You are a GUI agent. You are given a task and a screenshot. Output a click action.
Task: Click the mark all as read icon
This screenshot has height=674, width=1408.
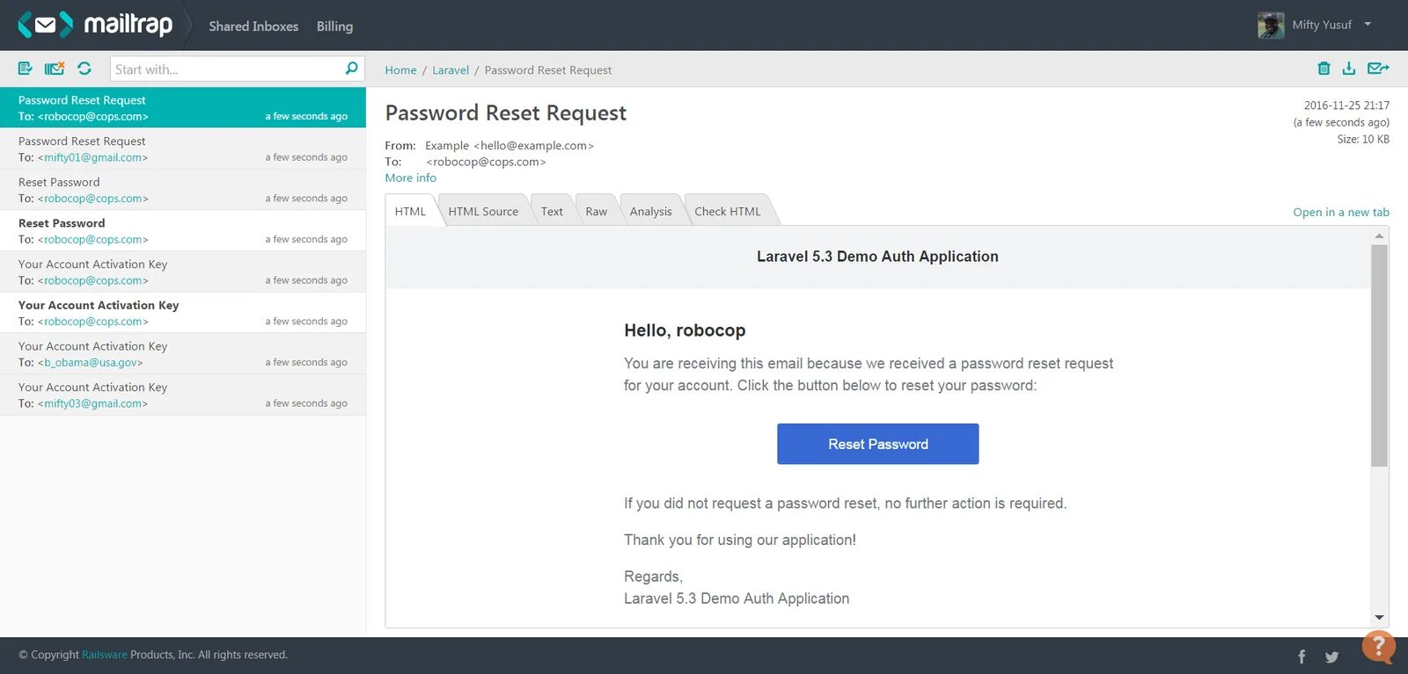(25, 69)
